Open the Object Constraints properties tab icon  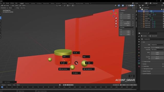(x=139, y=61)
